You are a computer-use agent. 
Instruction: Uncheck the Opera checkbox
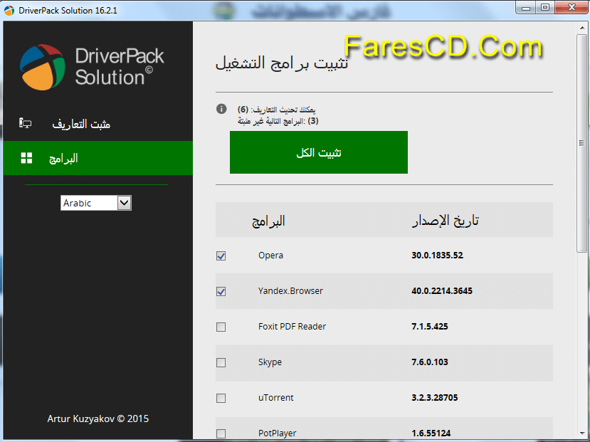pyautogui.click(x=221, y=256)
